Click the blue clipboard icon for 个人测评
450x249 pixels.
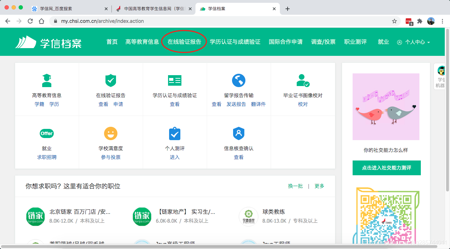[175, 133]
